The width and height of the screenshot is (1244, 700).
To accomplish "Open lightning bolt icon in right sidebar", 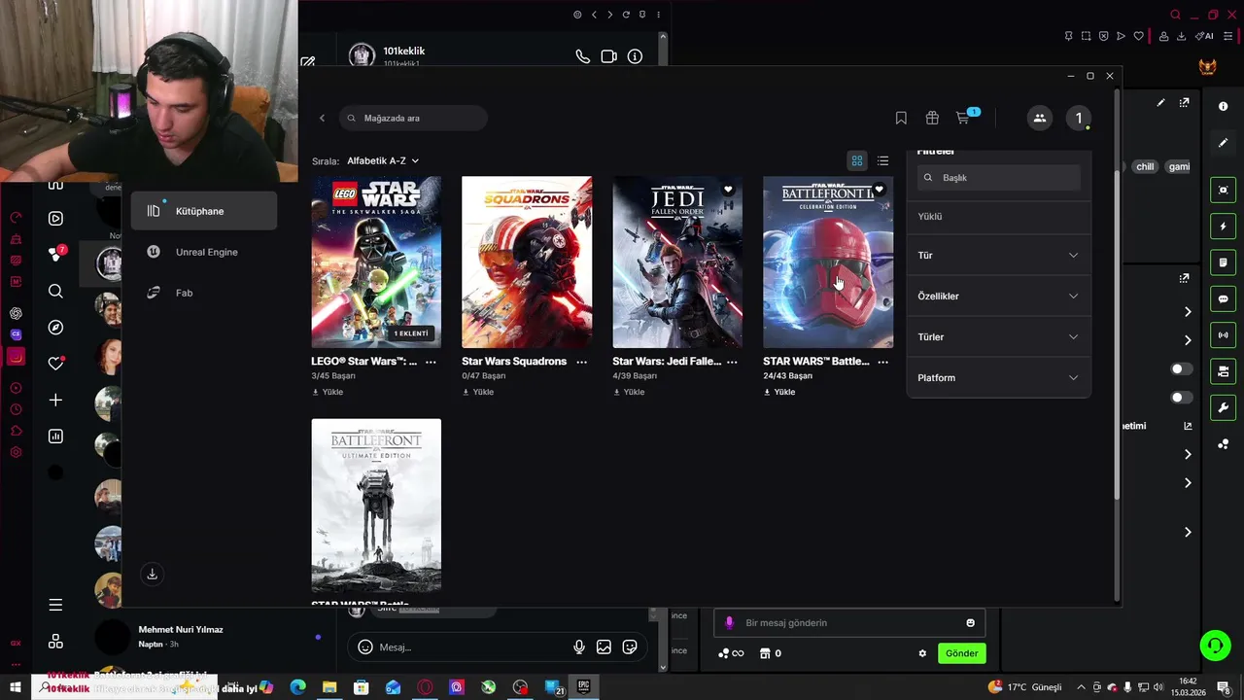I will pos(1224,227).
